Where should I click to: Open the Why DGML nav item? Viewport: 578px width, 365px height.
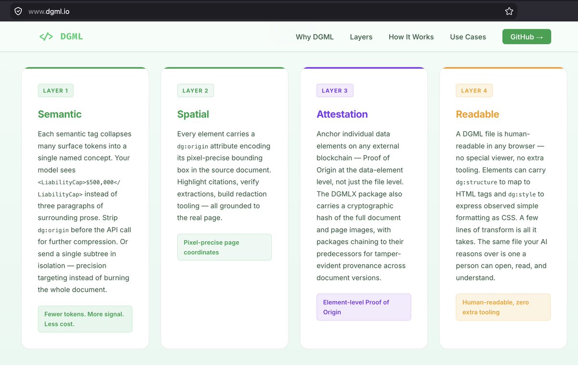[x=315, y=37]
